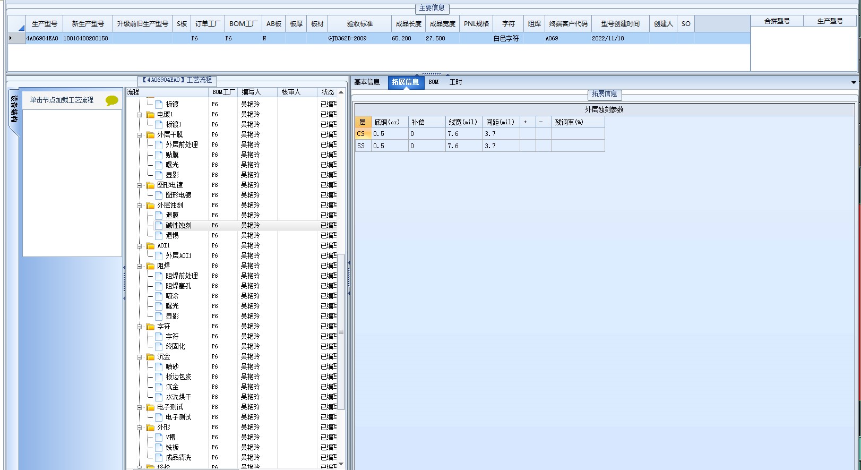
Task: Click the document icon beside 阻焊塞孔
Action: click(159, 286)
